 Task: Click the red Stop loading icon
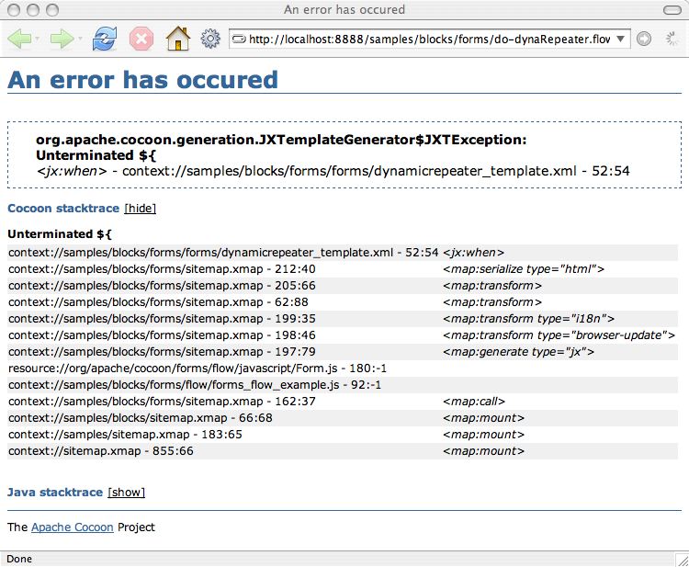(141, 39)
